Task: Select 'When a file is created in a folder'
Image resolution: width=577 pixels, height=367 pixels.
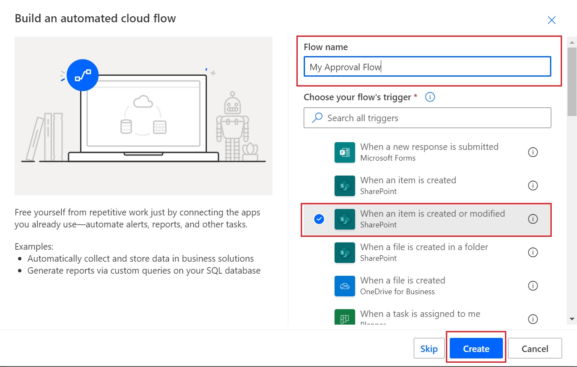Action: [424, 252]
